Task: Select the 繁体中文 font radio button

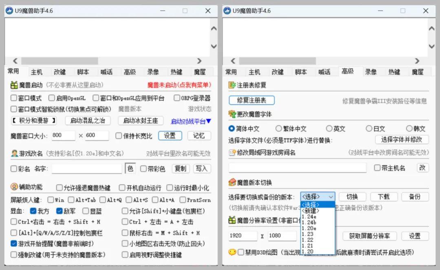Action: [279, 129]
